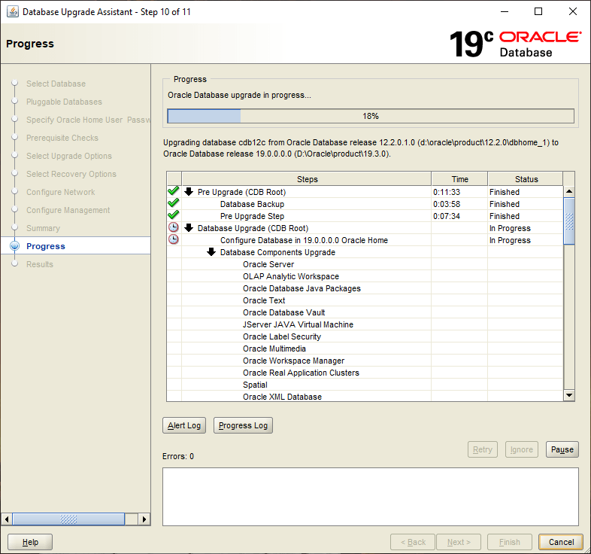591x554 pixels.
Task: Open the Alert Log
Action: pos(184,425)
